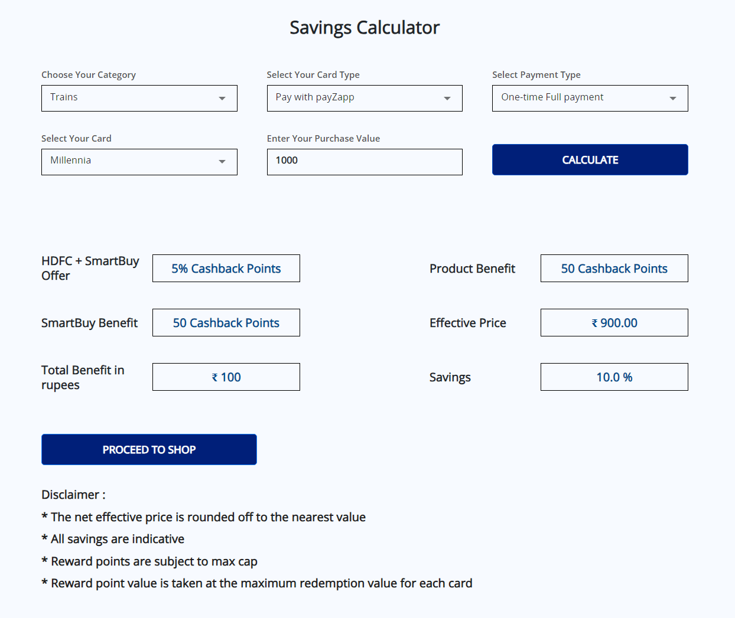
Task: Select the Product Benefit value box
Action: tap(614, 269)
